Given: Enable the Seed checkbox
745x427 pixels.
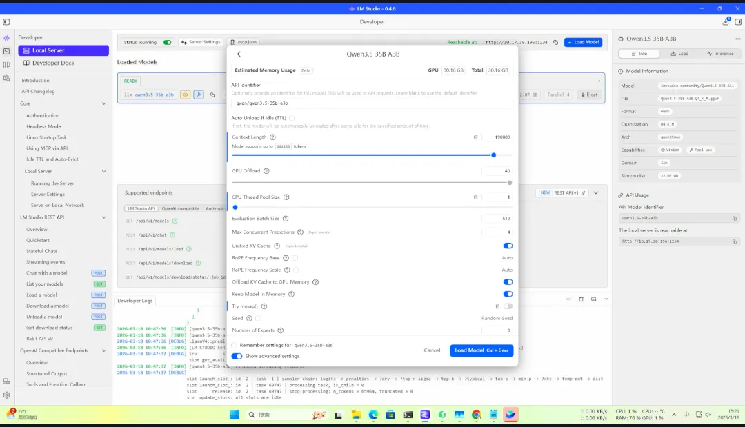Looking at the screenshot, I should pos(259,319).
